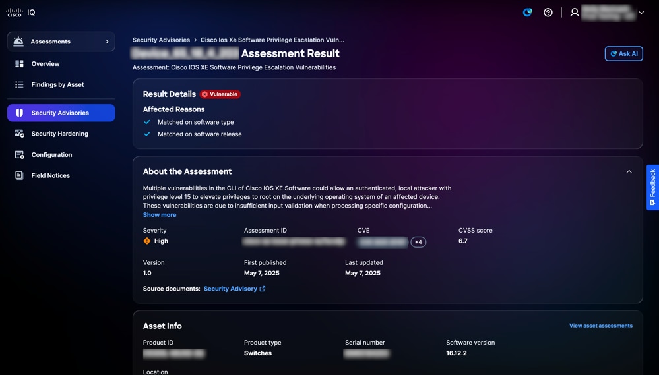Click the Security Advisories shield icon

(x=19, y=113)
